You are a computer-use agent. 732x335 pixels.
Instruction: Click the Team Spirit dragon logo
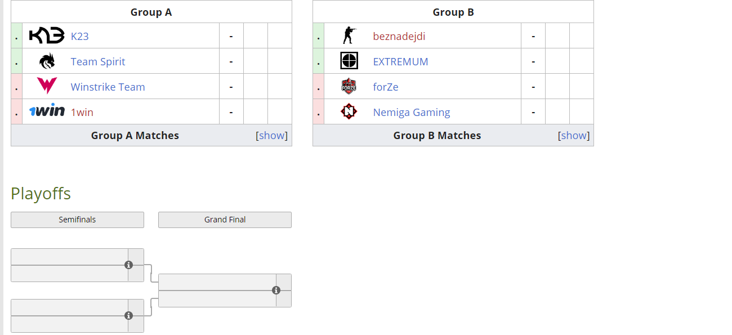(47, 61)
